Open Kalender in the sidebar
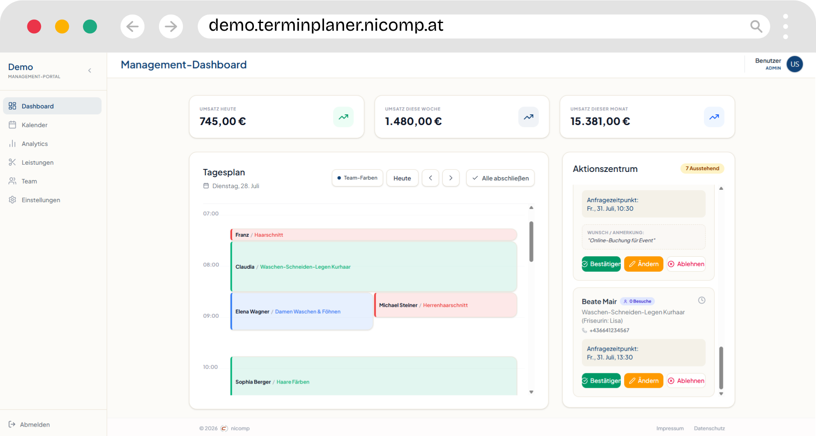The width and height of the screenshot is (816, 436). tap(52, 125)
